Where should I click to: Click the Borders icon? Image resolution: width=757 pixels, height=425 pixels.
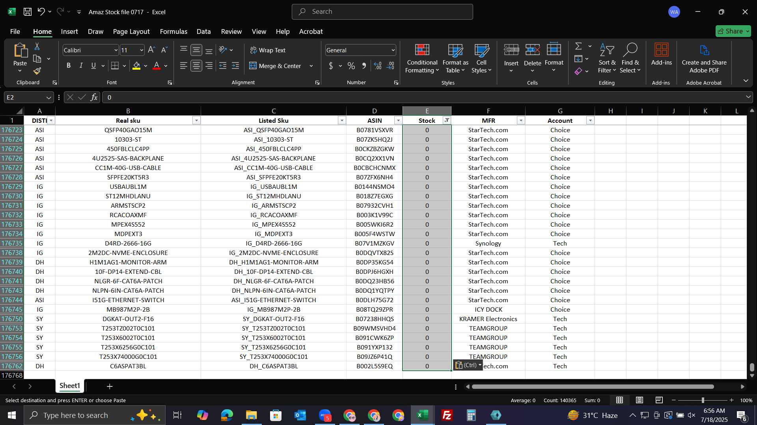click(115, 66)
